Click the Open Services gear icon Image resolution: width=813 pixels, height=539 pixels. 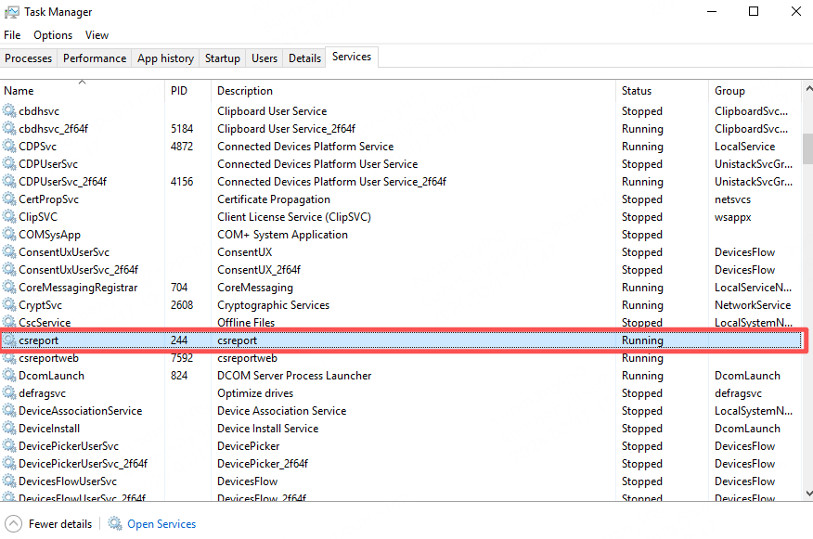(115, 524)
